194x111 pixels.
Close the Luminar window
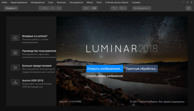(191, 2)
